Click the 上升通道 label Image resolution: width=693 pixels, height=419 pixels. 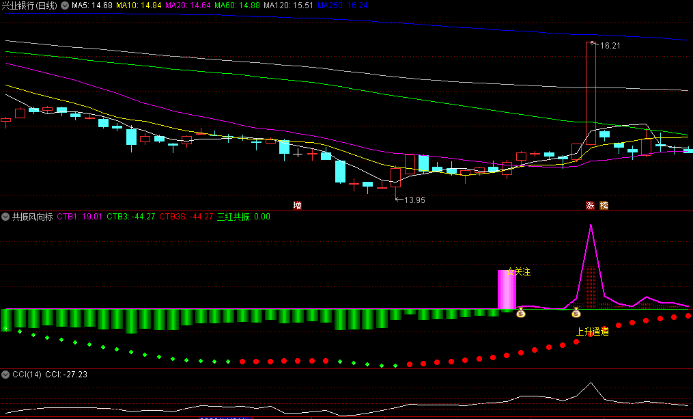pyautogui.click(x=593, y=332)
